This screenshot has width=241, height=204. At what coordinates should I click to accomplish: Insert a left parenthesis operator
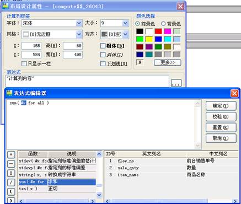(11, 191)
